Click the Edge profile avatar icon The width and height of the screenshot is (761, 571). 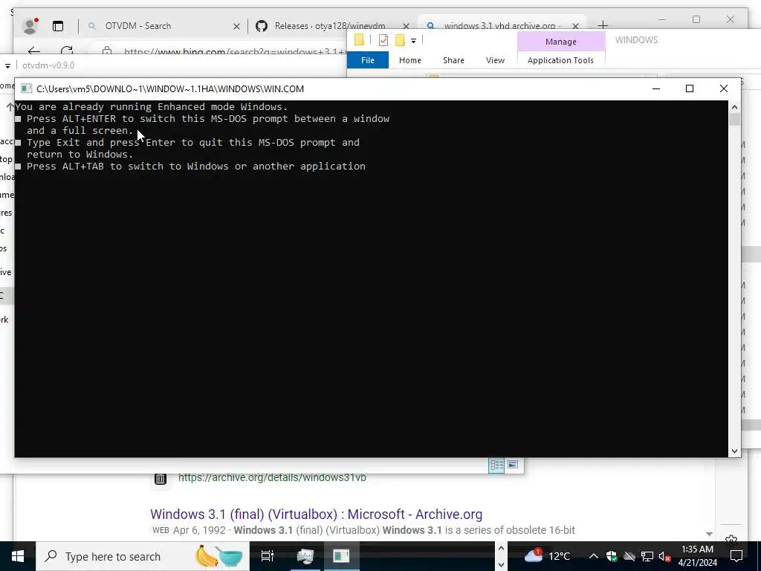point(30,26)
